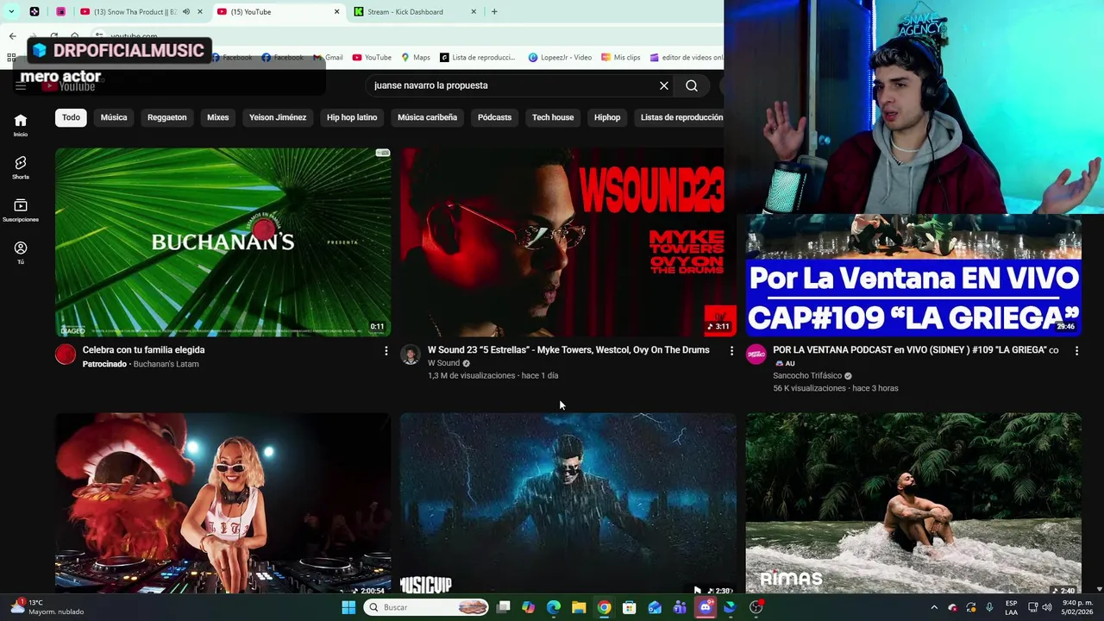Open File Explorer from taskbar
This screenshot has width=1104, height=621.
tap(579, 607)
